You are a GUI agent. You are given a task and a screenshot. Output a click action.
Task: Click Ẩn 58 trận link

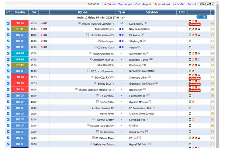[x=110, y=4]
